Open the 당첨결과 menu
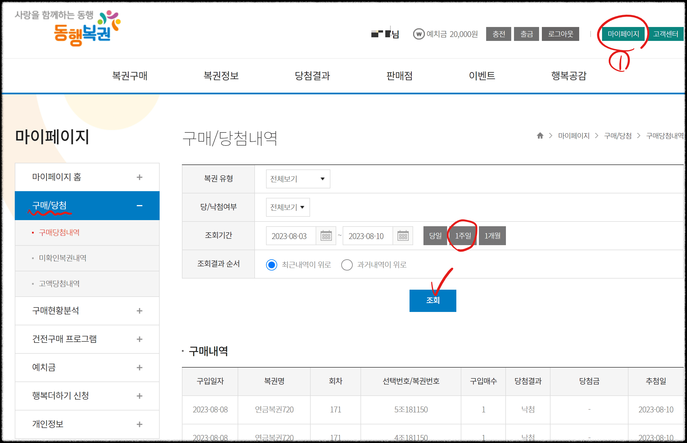Viewport: 687px width, 443px height. [312, 76]
